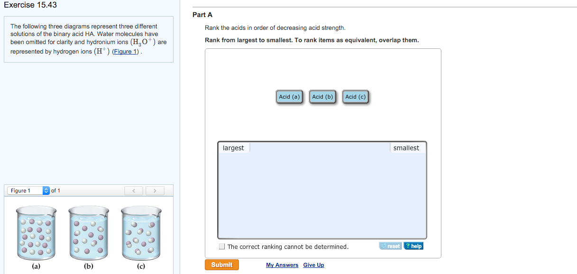Select the Acid (a) draggable chip
Viewport: 577px width, 274px height.
coord(289,96)
